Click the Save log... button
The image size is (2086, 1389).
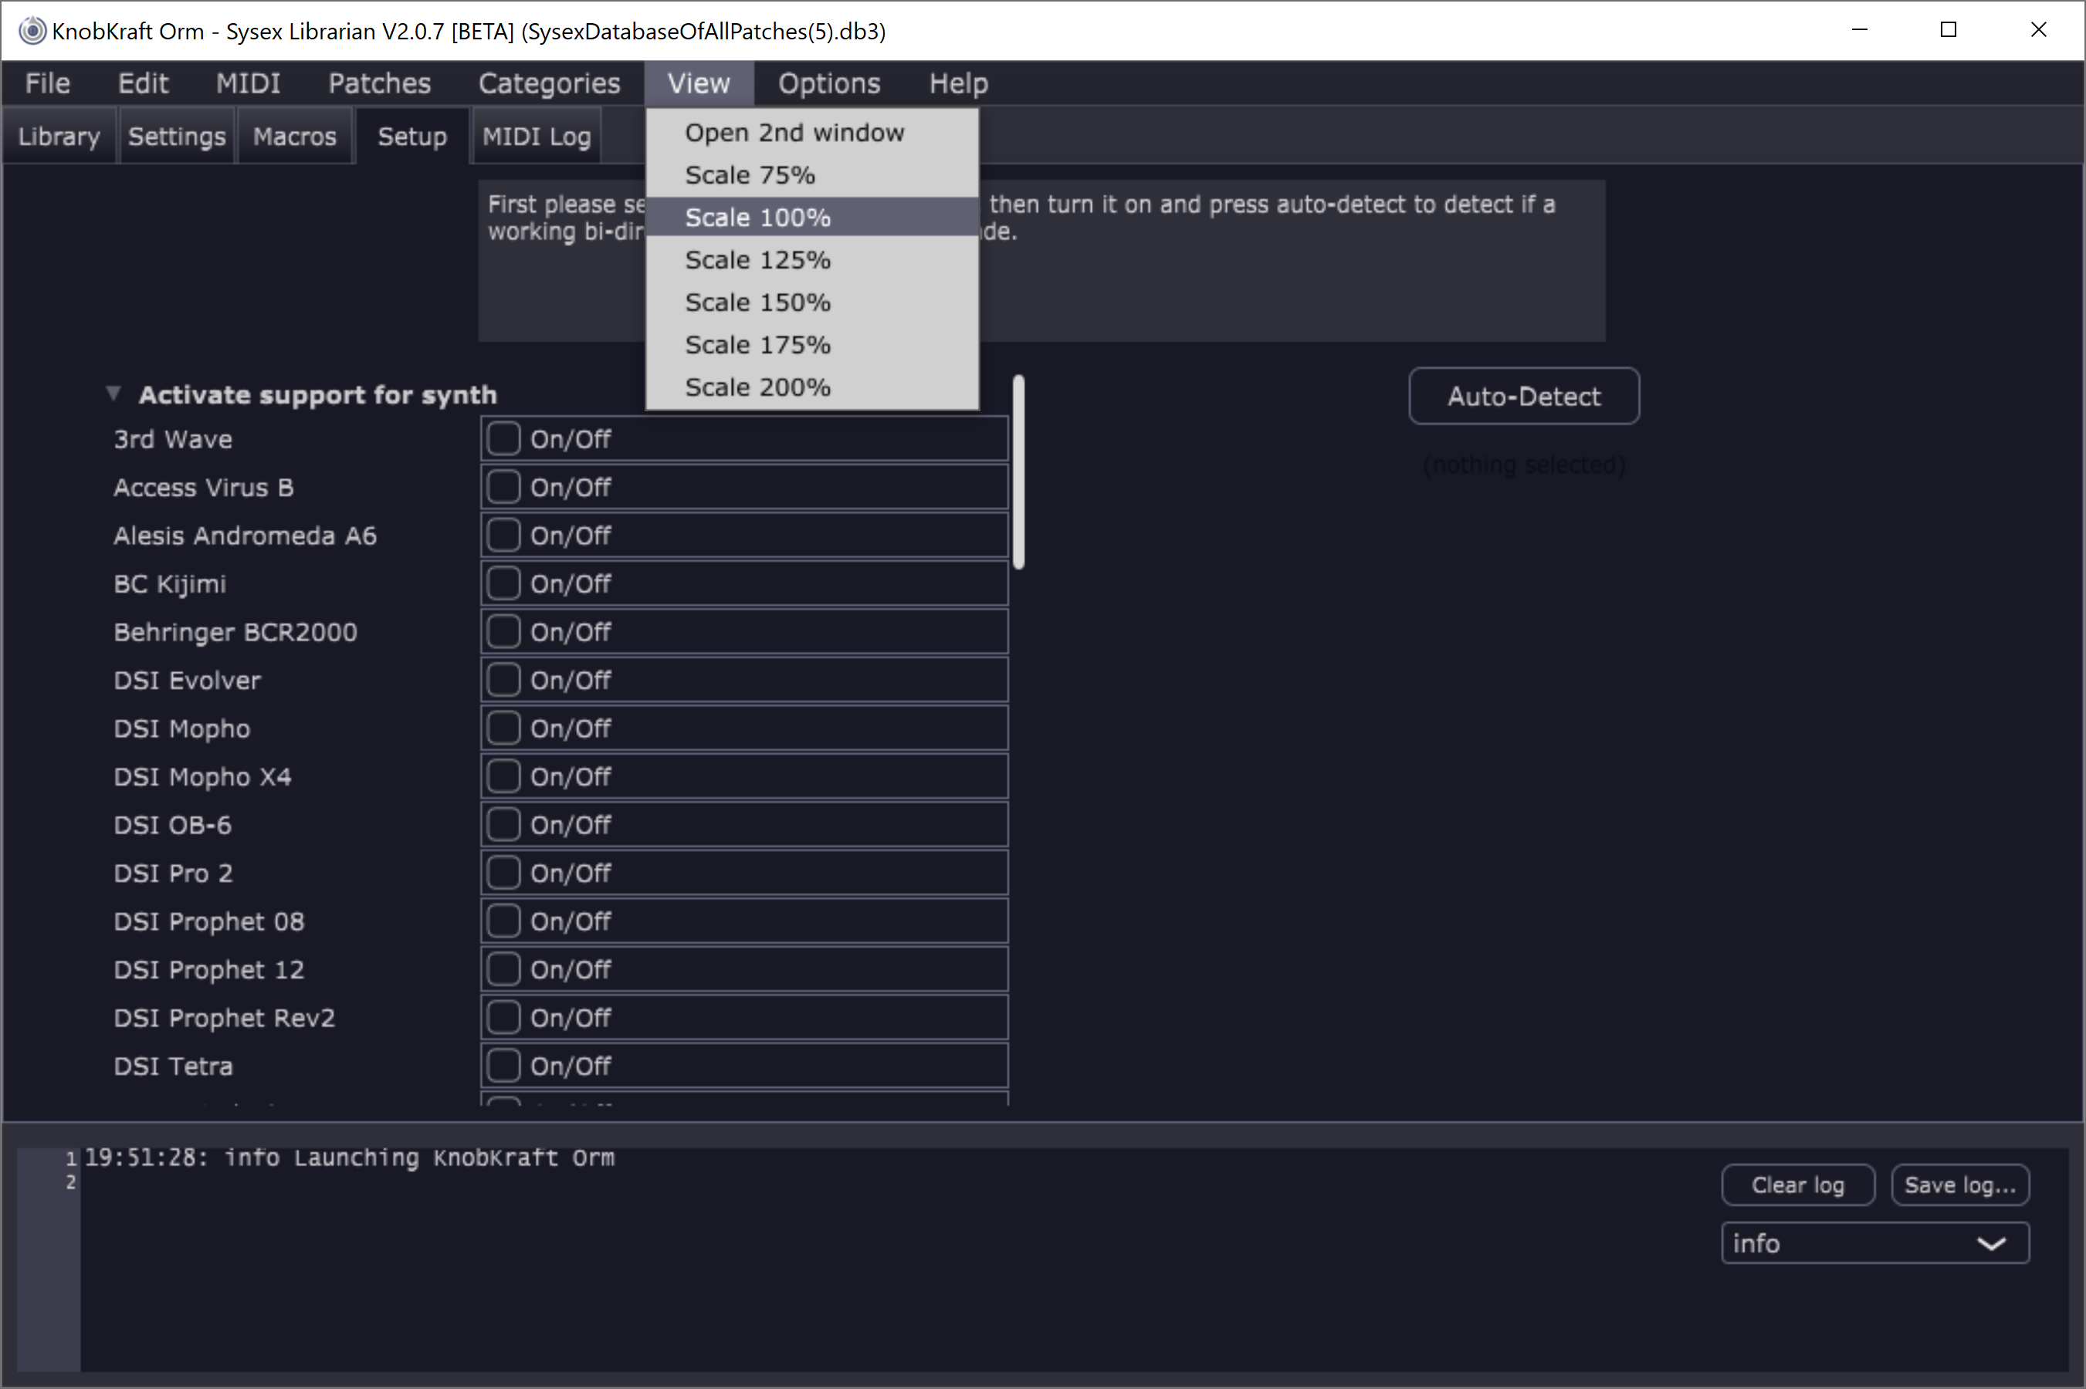tap(1959, 1185)
